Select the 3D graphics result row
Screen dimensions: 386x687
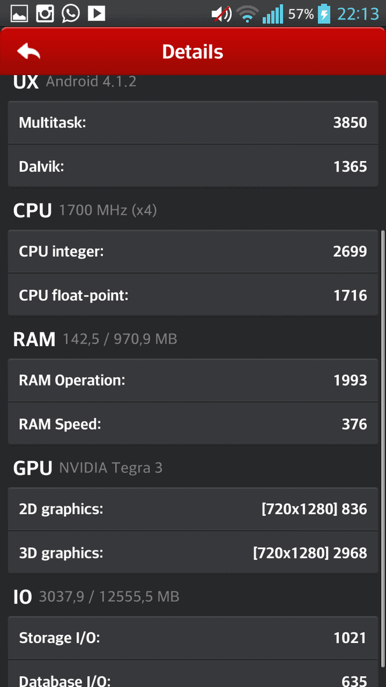click(193, 553)
